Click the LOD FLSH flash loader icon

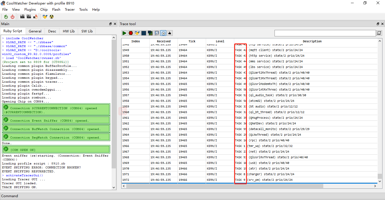tap(22, 17)
